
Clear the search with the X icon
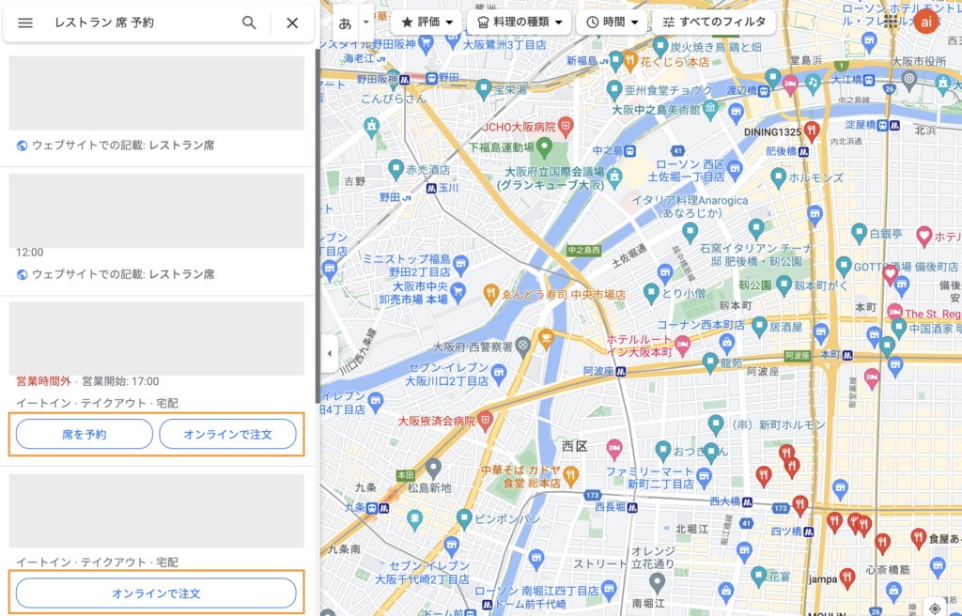(x=292, y=23)
